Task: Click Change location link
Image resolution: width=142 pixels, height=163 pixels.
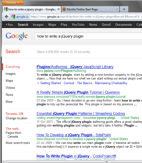Action: click(16, 118)
